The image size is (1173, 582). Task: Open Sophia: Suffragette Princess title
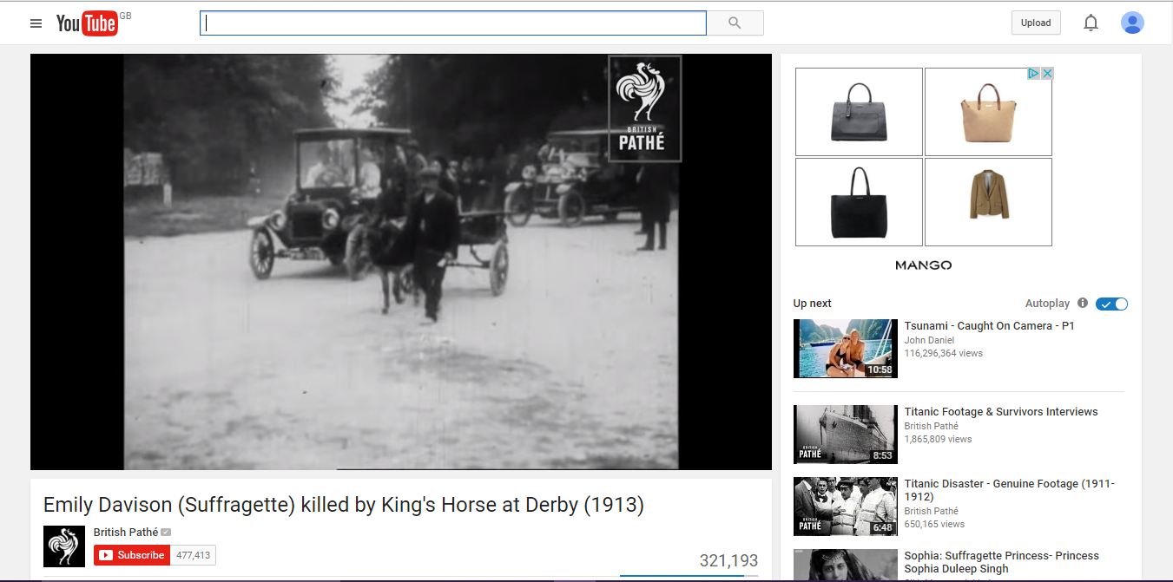tap(1002, 562)
